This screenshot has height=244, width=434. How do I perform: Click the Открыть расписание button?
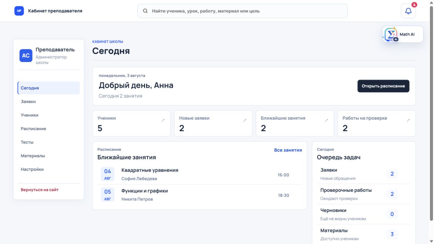coord(383,86)
